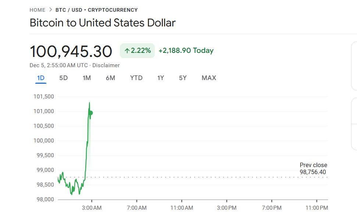Click the +2,188.90 Today change text
This screenshot has height=220, width=357.
[x=186, y=51]
